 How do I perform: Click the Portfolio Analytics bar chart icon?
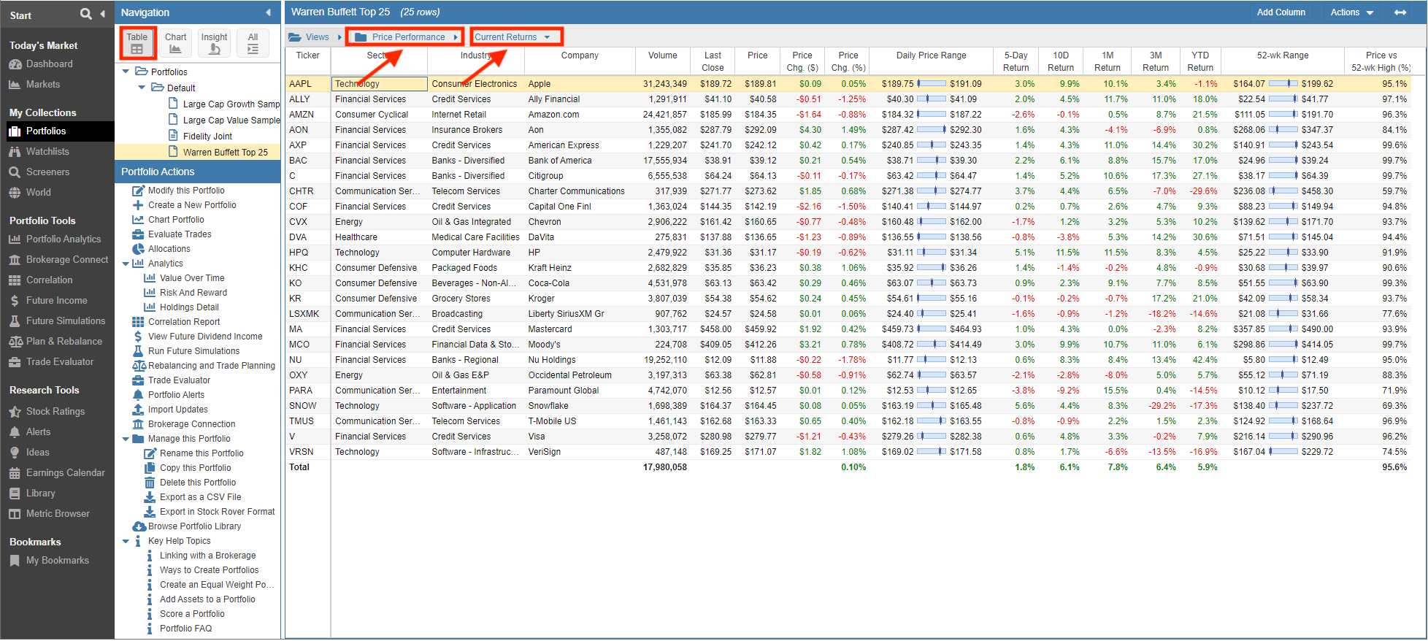pyautogui.click(x=15, y=239)
